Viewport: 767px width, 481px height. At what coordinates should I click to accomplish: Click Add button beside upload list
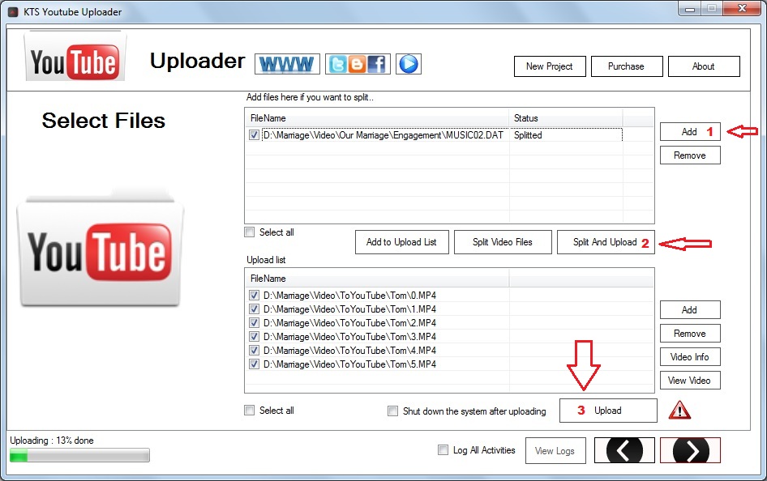pyautogui.click(x=690, y=309)
